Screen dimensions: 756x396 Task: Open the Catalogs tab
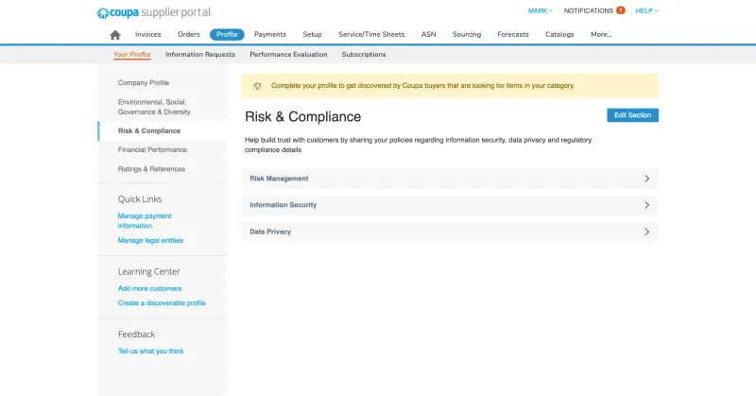point(559,34)
